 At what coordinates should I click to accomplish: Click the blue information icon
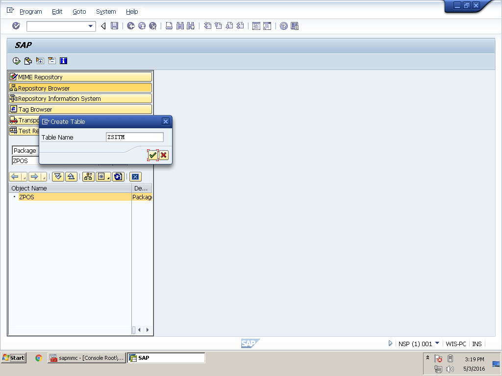click(63, 61)
